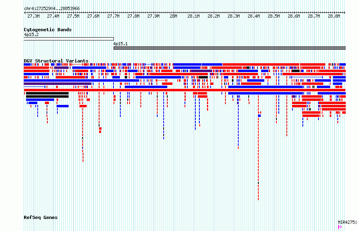Screen dimensions: 357x231
Task: Click the 28.1M ruler tick label
Action: (x=193, y=16)
